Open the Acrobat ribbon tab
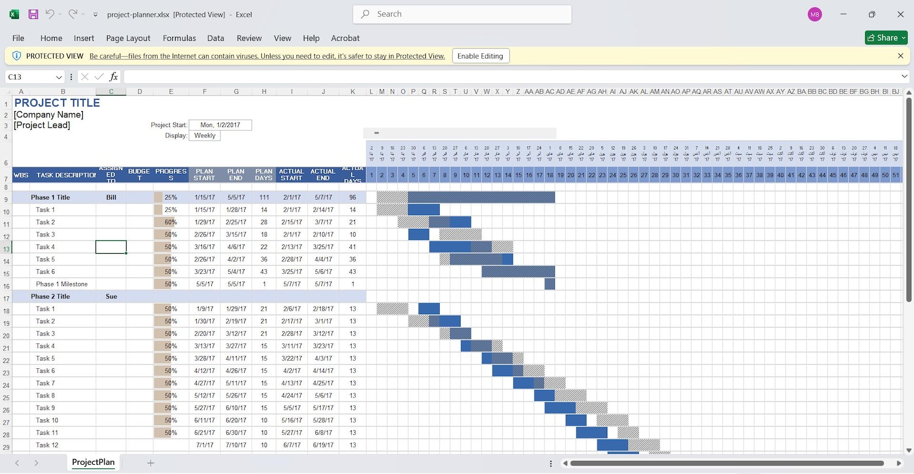This screenshot has width=914, height=474. [345, 38]
